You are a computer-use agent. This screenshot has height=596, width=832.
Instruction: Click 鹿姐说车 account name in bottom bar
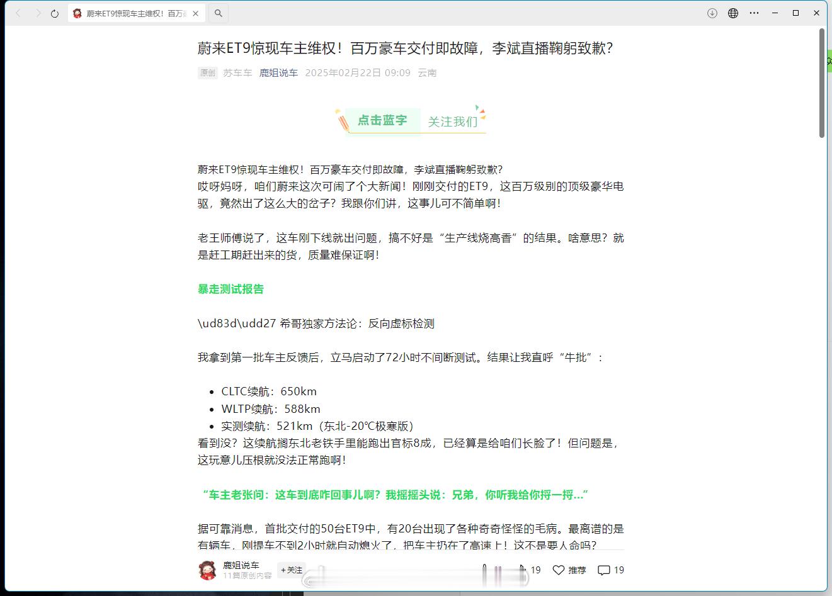tap(241, 565)
